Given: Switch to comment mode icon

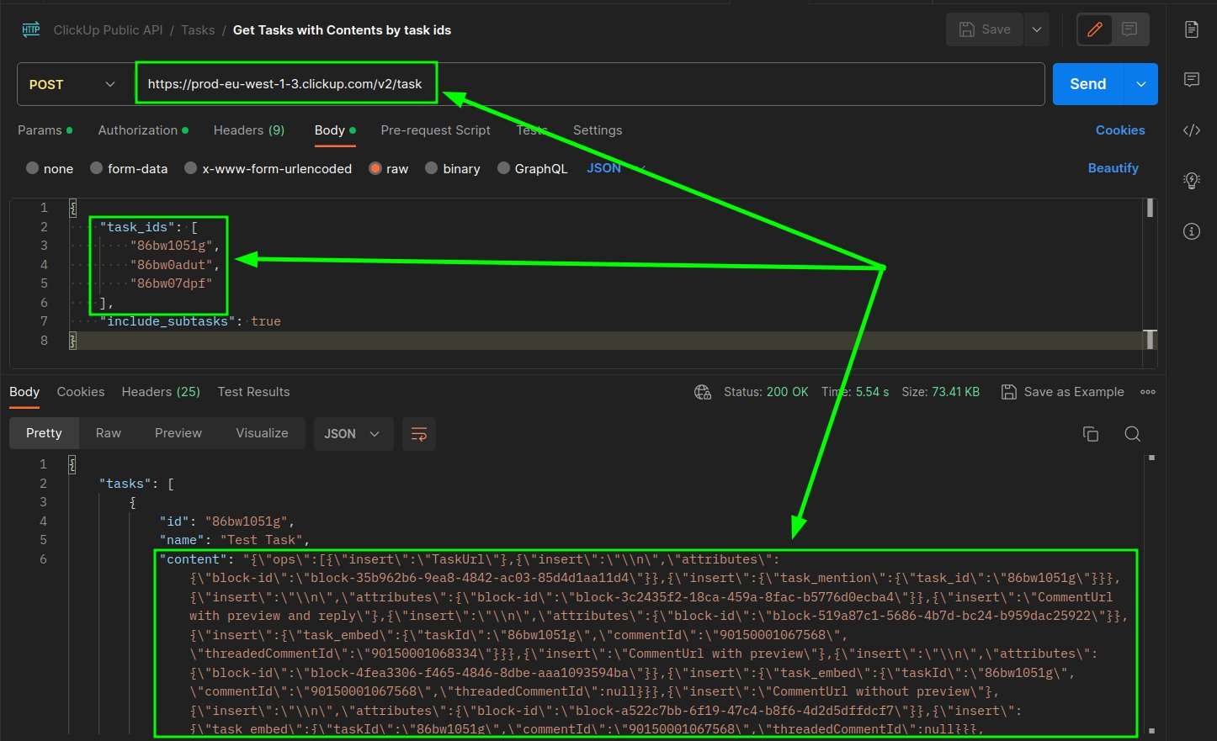Looking at the screenshot, I should coord(1129,29).
